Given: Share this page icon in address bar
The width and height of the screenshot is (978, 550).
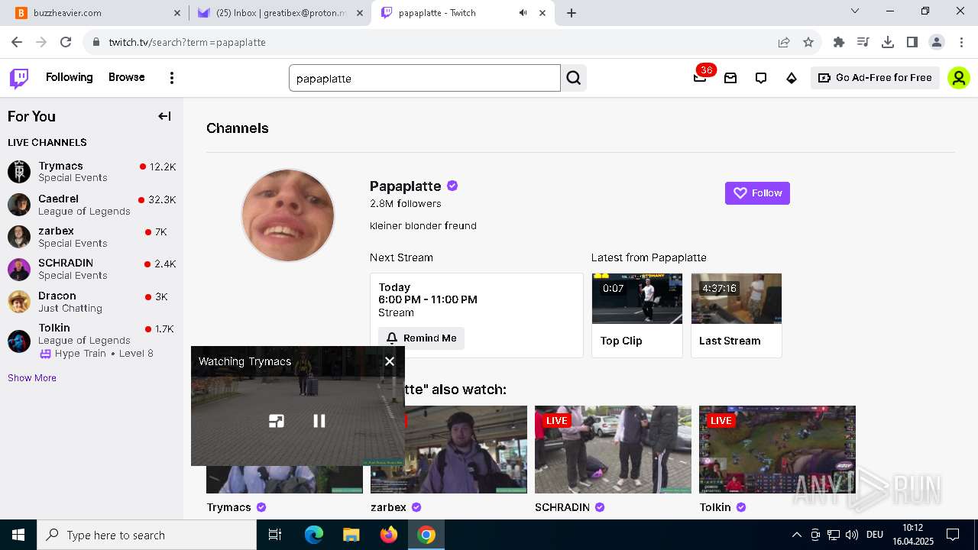Looking at the screenshot, I should pyautogui.click(x=784, y=42).
